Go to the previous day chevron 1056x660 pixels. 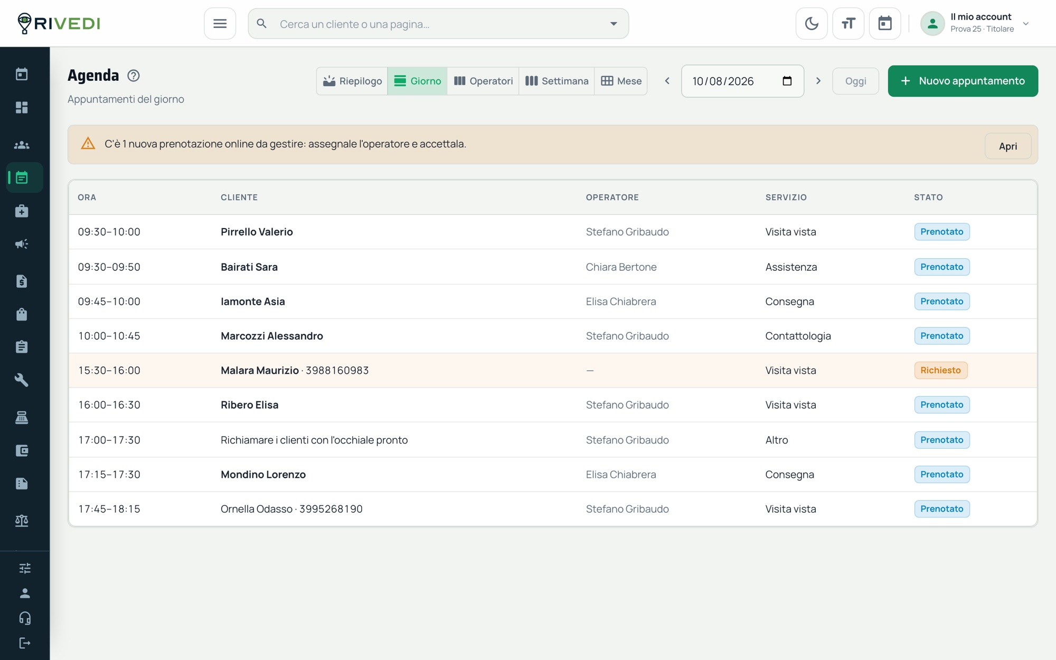click(x=667, y=81)
